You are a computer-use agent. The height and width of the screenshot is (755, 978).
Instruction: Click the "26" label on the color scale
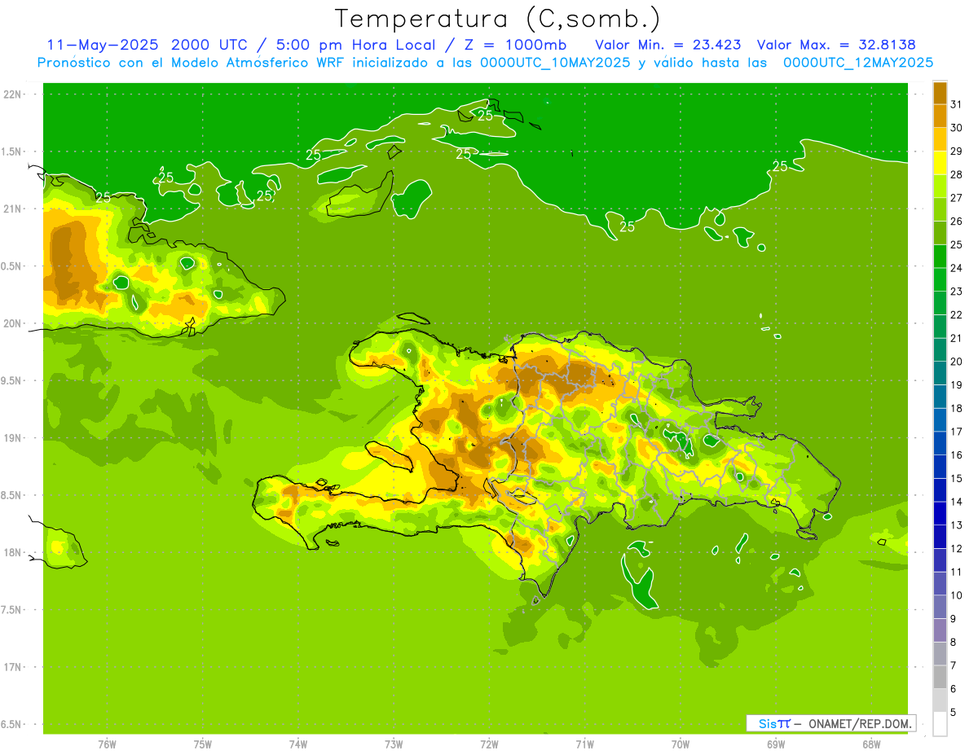pyautogui.click(x=957, y=221)
